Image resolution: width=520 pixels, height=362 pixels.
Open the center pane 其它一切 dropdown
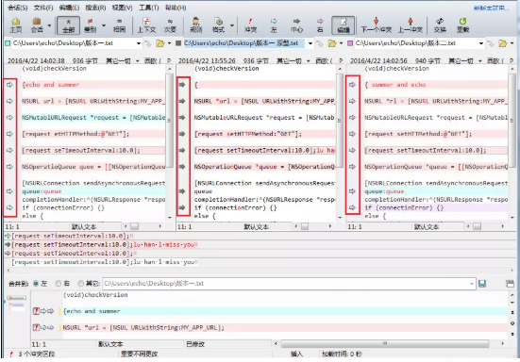point(294,60)
